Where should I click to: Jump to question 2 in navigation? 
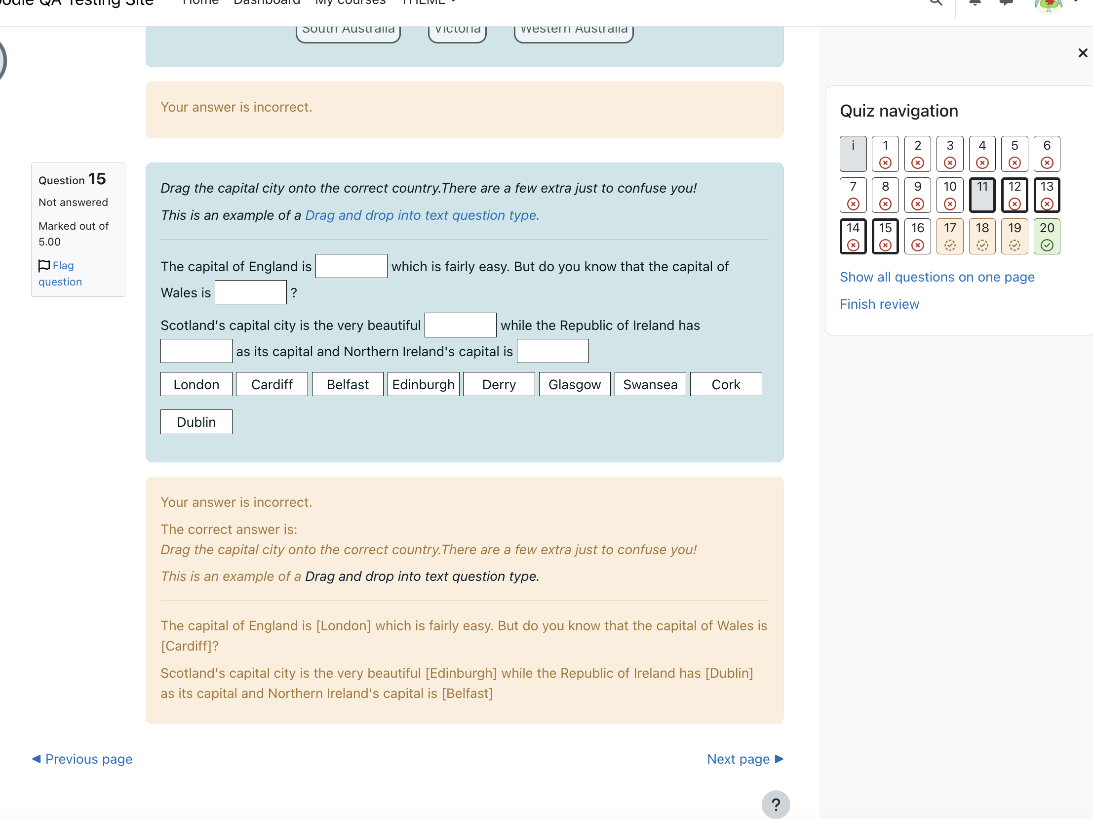[x=917, y=154]
